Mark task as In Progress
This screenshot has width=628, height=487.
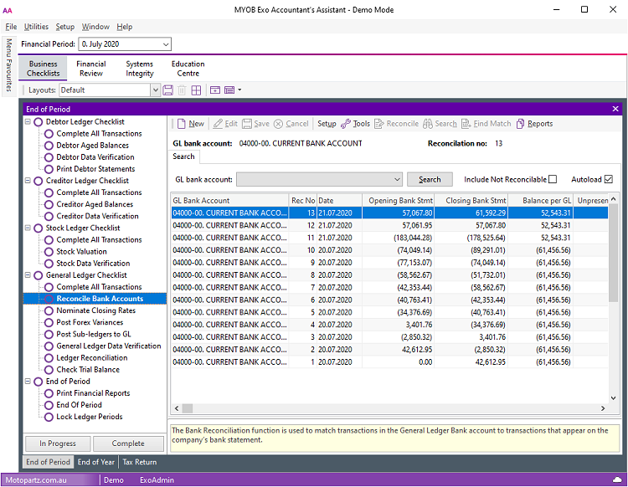click(x=58, y=443)
